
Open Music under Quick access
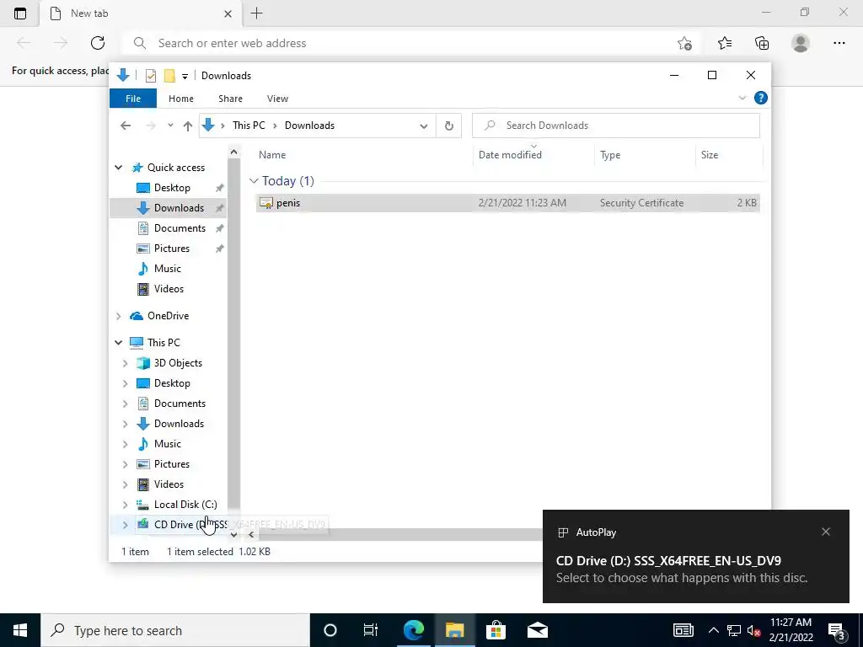[168, 269]
